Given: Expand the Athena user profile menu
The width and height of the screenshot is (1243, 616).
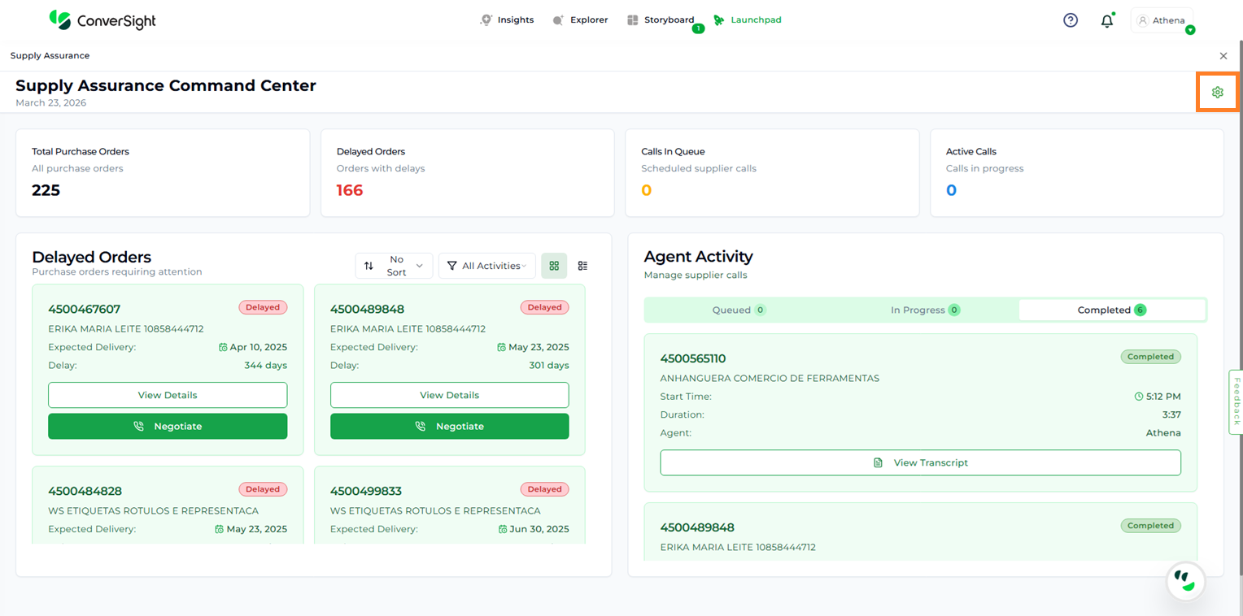Looking at the screenshot, I should 1162,20.
